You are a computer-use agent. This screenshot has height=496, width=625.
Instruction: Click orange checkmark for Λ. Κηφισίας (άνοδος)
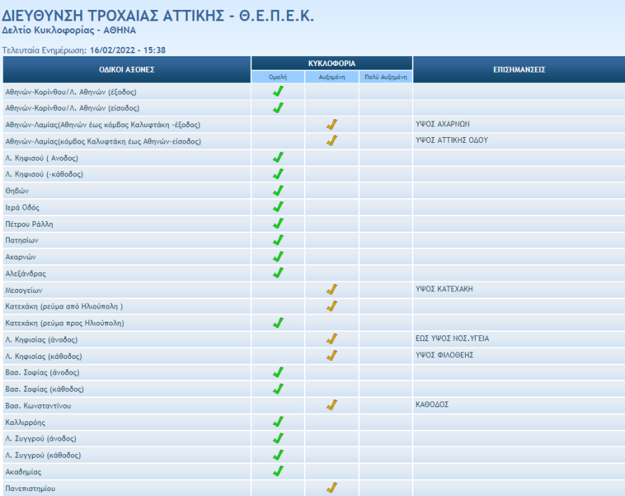click(x=332, y=339)
